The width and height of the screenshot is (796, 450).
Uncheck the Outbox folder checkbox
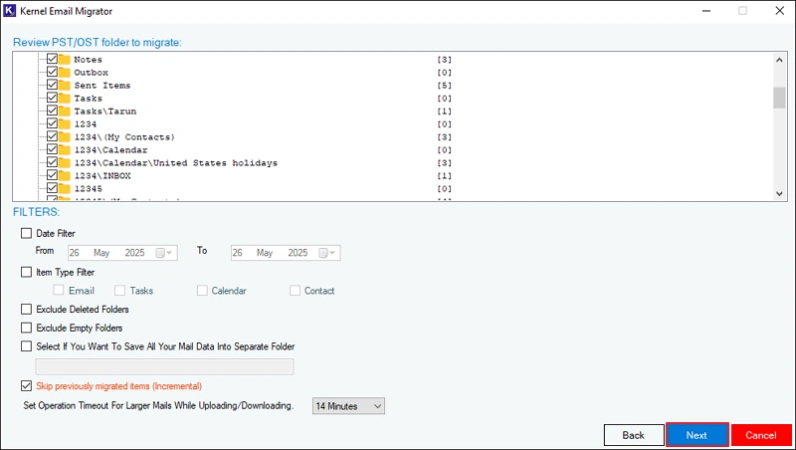coord(52,72)
